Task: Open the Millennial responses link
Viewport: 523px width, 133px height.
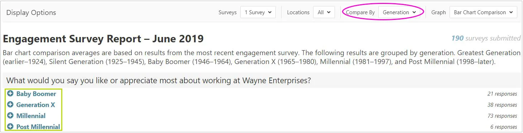Action: [31, 116]
